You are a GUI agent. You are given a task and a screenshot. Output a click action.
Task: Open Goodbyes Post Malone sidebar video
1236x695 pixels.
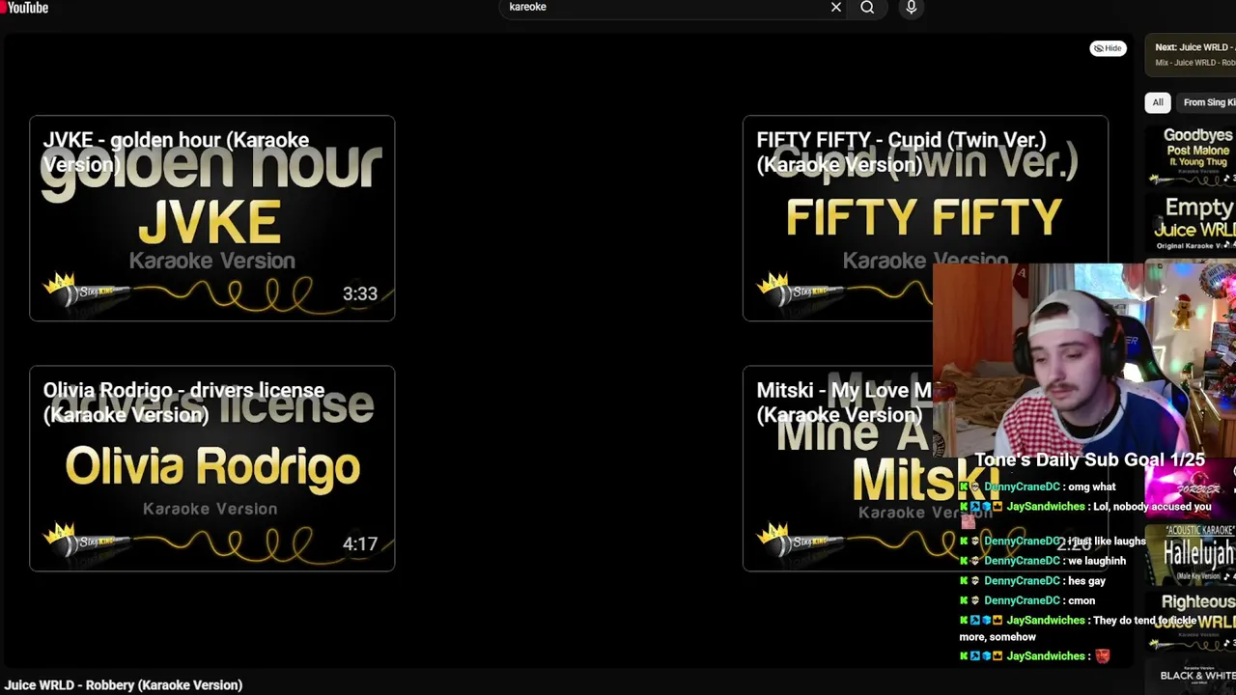point(1191,154)
